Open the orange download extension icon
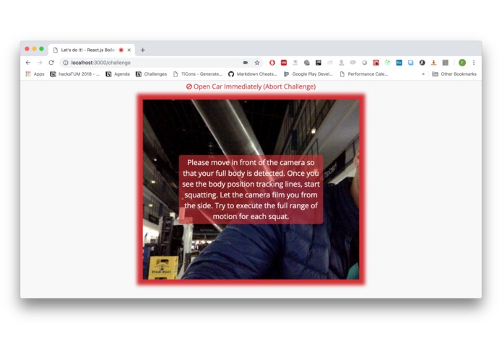Viewport: 502px width, 356px height. [x=433, y=63]
